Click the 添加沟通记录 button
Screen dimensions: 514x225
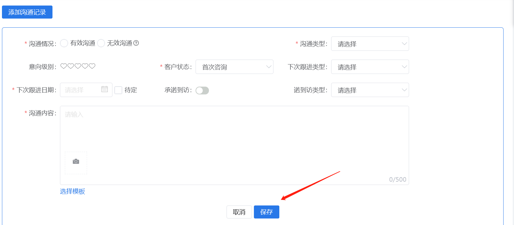click(27, 12)
